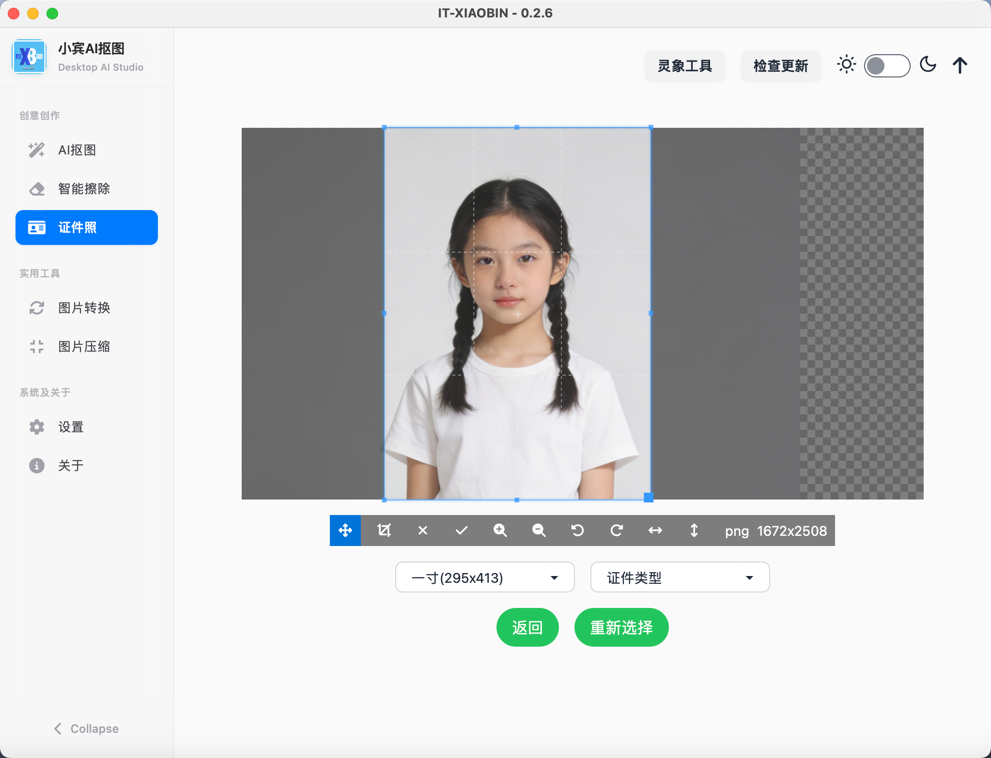
Task: Rotate the photo counterclockwise
Action: (578, 531)
